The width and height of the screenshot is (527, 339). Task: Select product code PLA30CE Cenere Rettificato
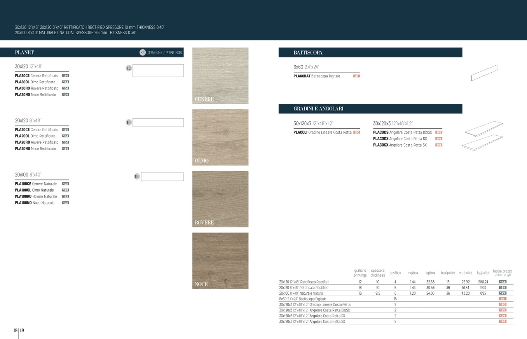37,76
